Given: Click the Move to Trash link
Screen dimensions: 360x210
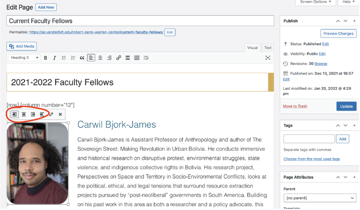Looking at the screenshot, I should point(295,106).
